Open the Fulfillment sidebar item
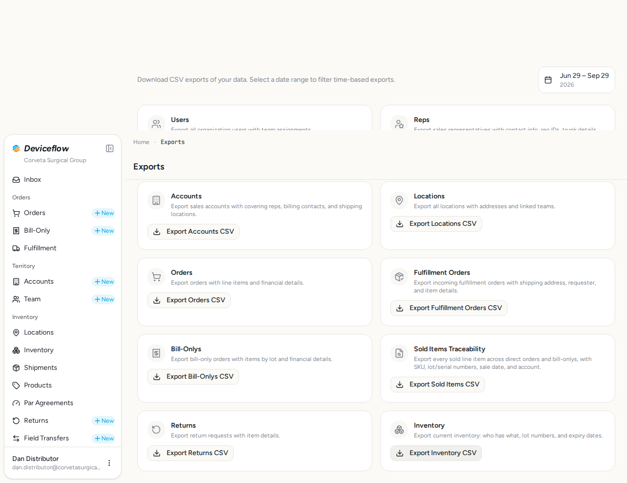This screenshot has height=483, width=627. click(63, 248)
